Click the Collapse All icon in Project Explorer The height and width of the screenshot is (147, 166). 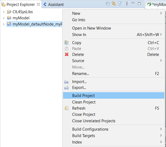coord(108,4)
